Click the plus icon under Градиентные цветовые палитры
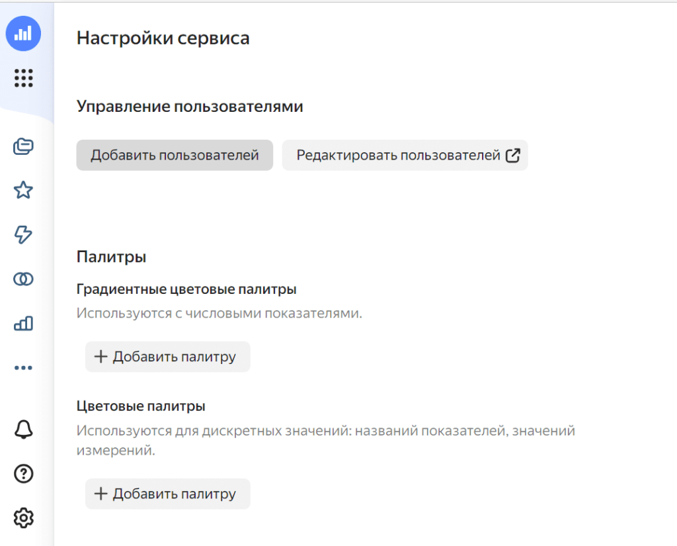Viewport: 677px width, 546px height. tap(100, 357)
